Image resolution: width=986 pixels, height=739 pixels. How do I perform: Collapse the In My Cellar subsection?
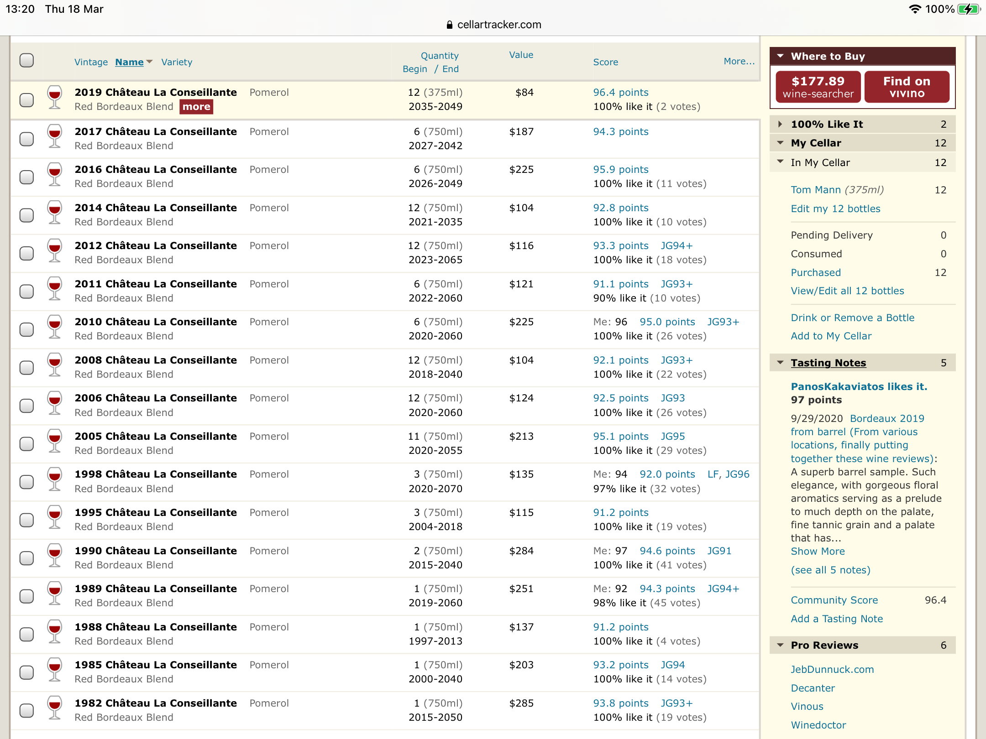tap(780, 162)
